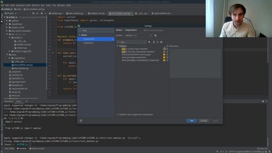The width and height of the screenshot is (272, 153).
Task: Open the File menu
Action: pos(3,6)
